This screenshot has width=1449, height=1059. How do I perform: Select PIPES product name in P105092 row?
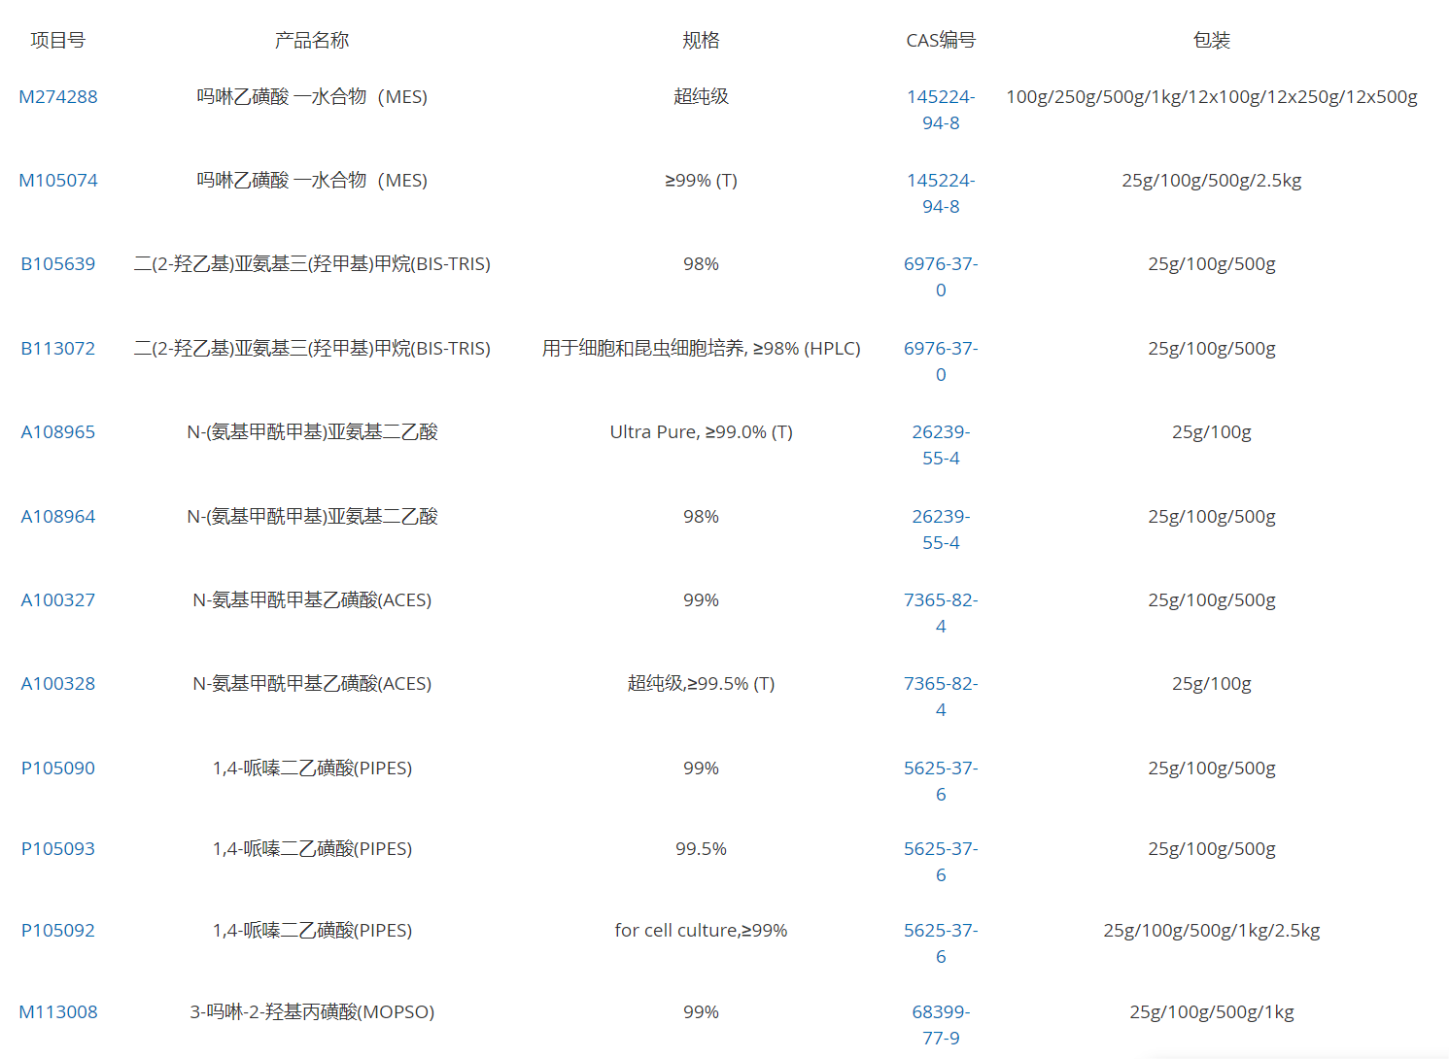[x=312, y=931]
